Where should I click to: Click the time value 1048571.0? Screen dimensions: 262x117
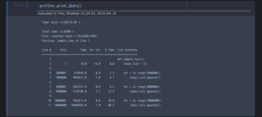point(79,77)
